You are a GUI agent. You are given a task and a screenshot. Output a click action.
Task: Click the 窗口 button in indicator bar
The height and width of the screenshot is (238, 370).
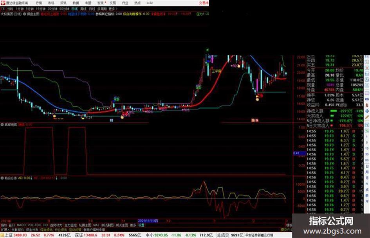(12, 225)
